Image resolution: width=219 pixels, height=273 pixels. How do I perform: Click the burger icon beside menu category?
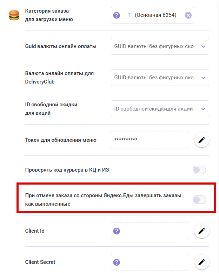point(14,15)
